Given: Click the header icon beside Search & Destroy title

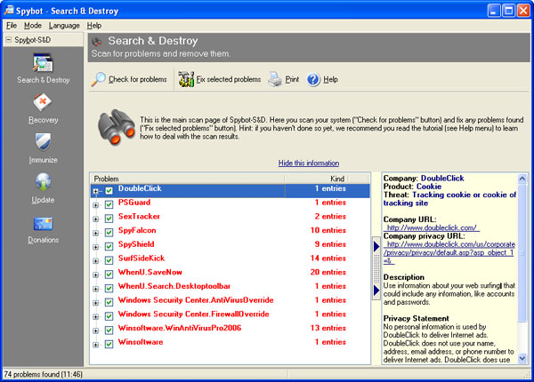Looking at the screenshot, I should coord(97,42).
